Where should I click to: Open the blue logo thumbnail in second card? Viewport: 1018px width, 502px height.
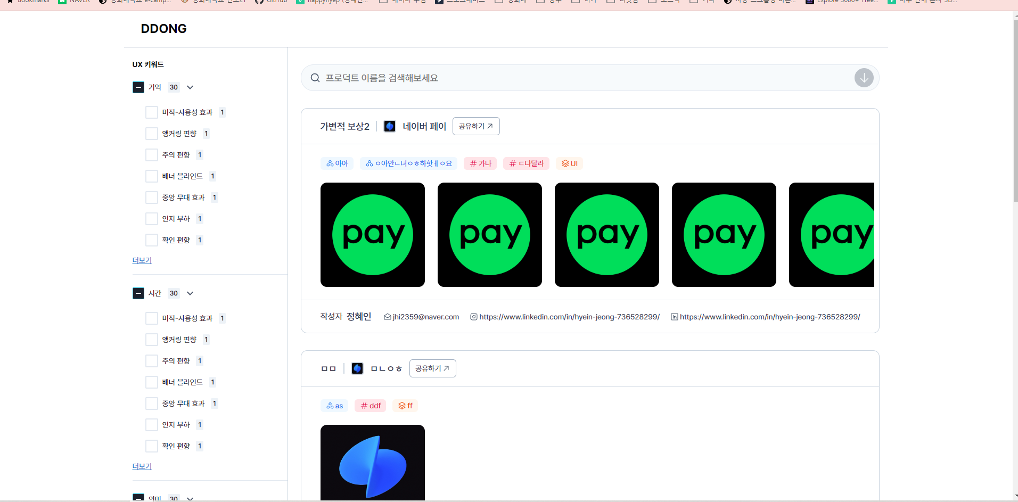click(373, 463)
